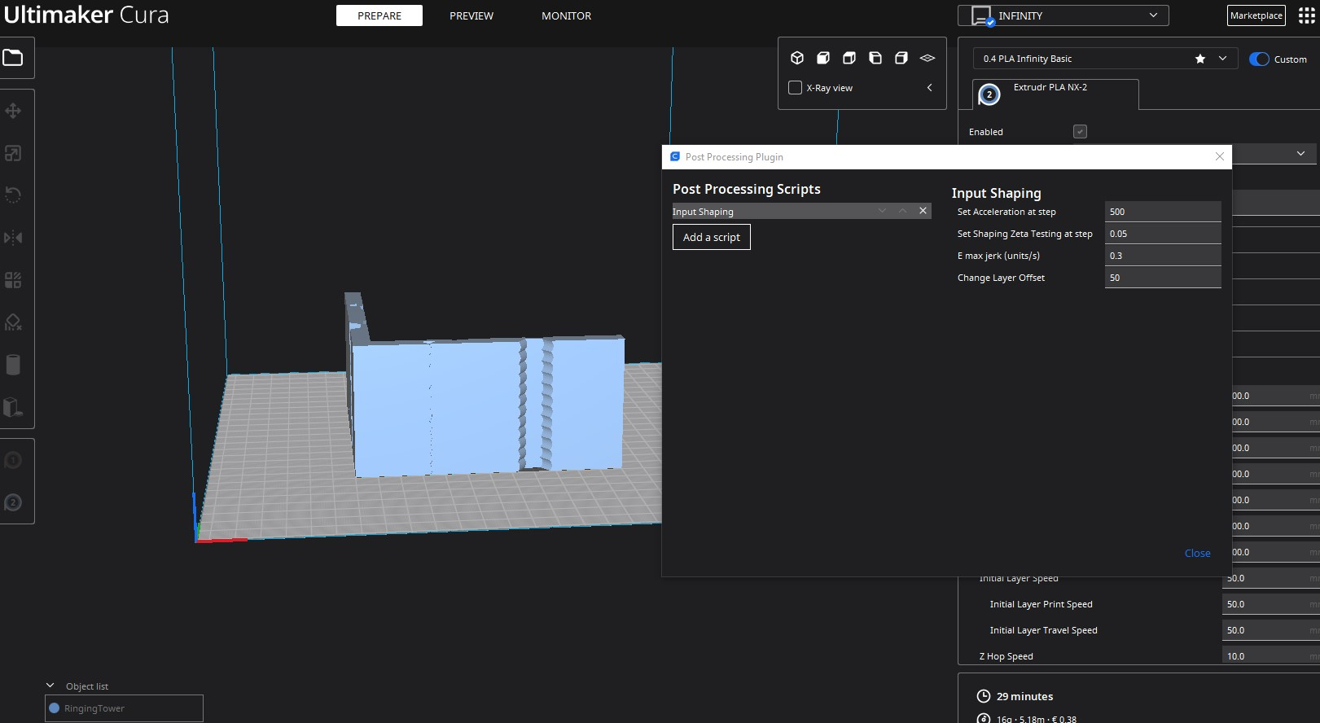The width and height of the screenshot is (1320, 723).
Task: Open the application switcher grid icon
Action: click(x=1306, y=16)
